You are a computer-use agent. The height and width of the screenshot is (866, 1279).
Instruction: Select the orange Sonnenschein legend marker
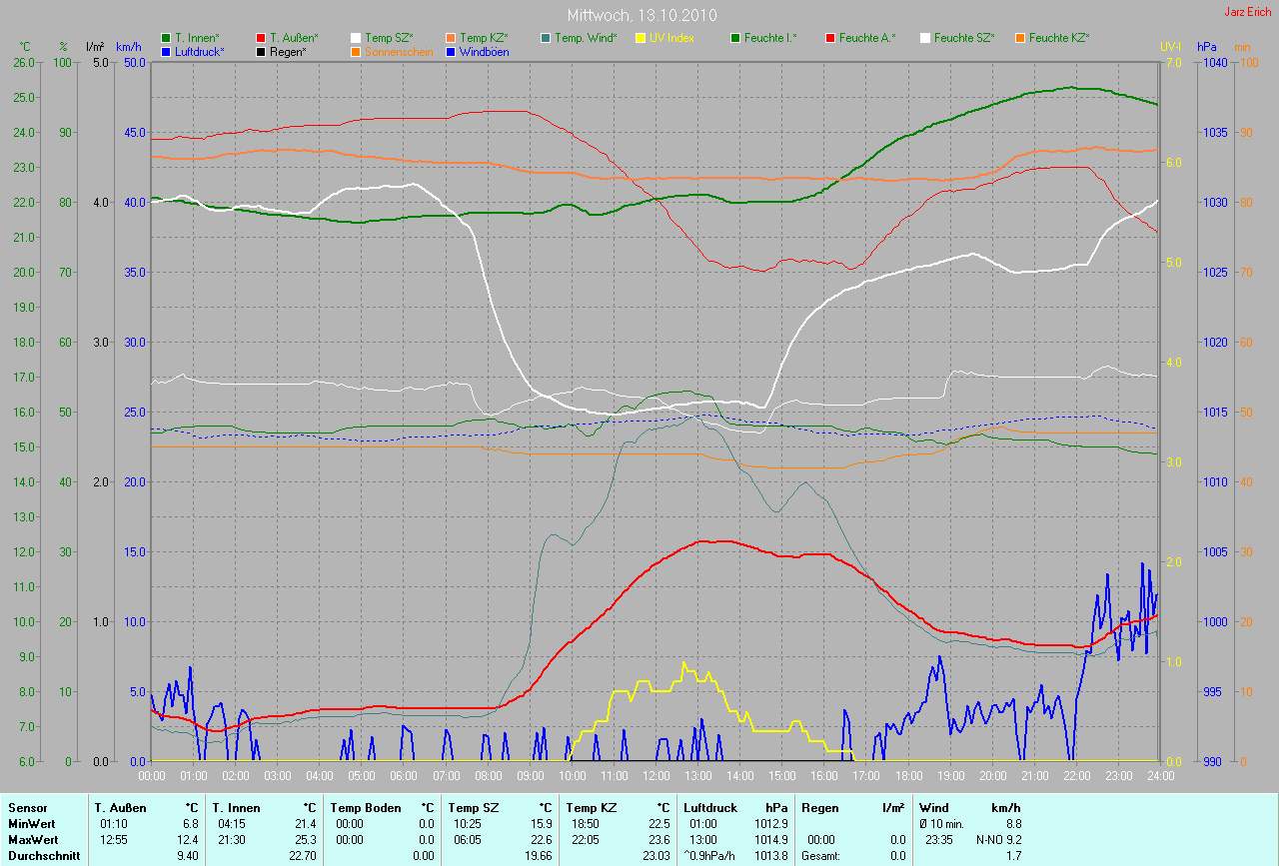(357, 51)
